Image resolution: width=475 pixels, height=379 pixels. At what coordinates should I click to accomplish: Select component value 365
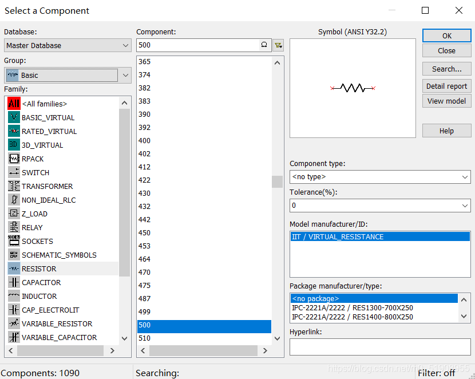[x=204, y=61]
